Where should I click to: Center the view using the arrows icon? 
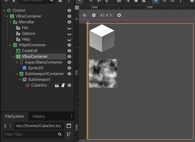click(x=84, y=15)
